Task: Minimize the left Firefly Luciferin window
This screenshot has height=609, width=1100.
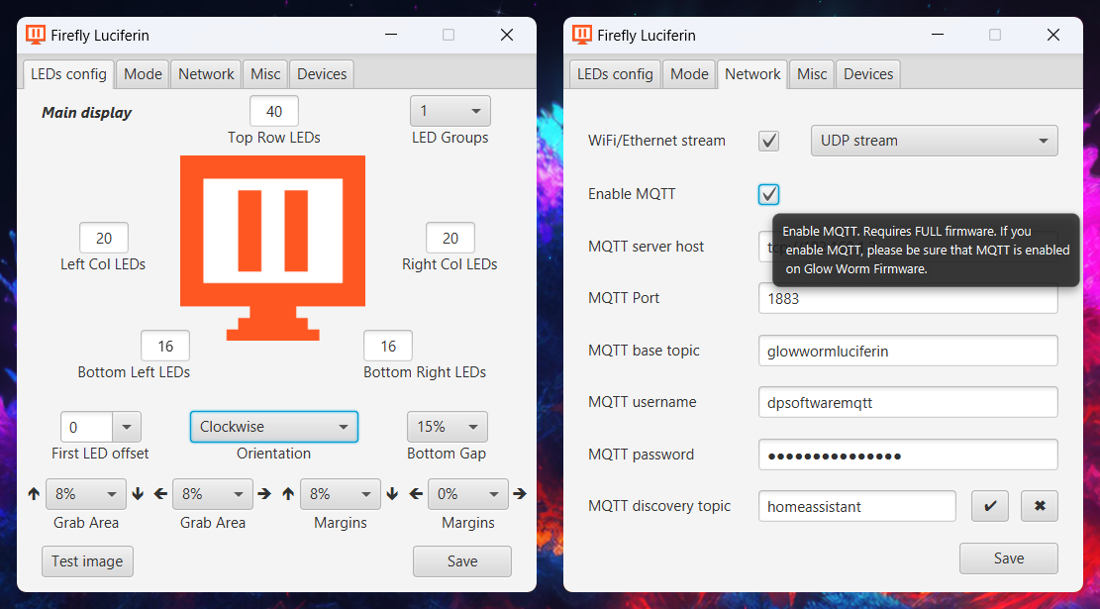Action: [x=391, y=35]
